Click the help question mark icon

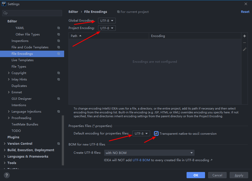point(7,175)
